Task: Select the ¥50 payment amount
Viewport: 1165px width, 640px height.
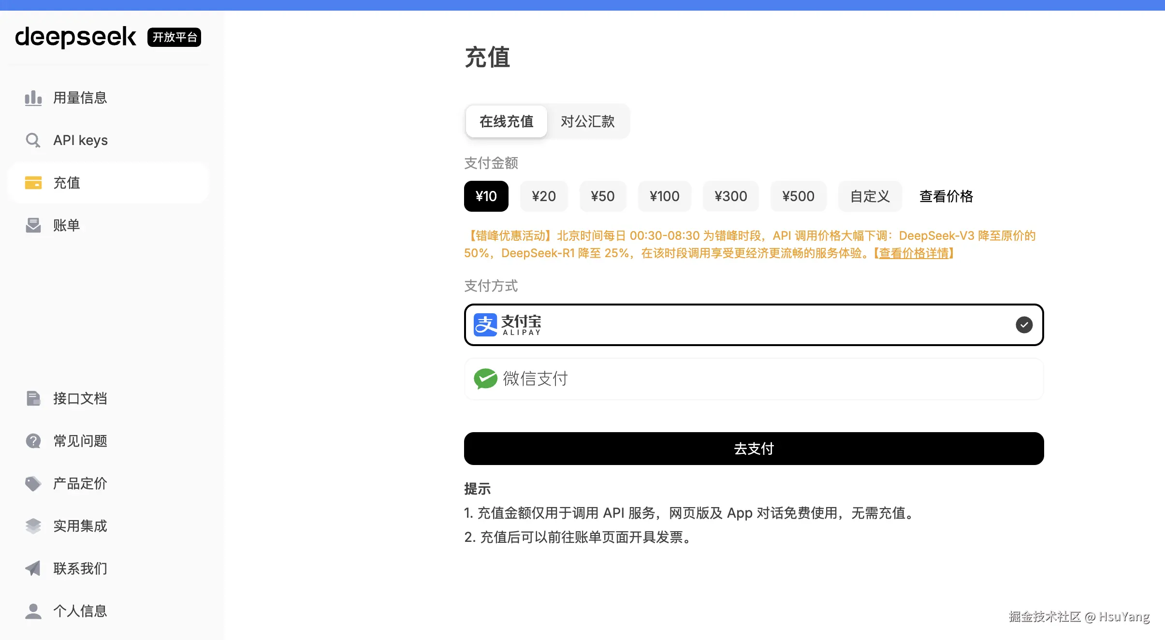Action: point(602,196)
